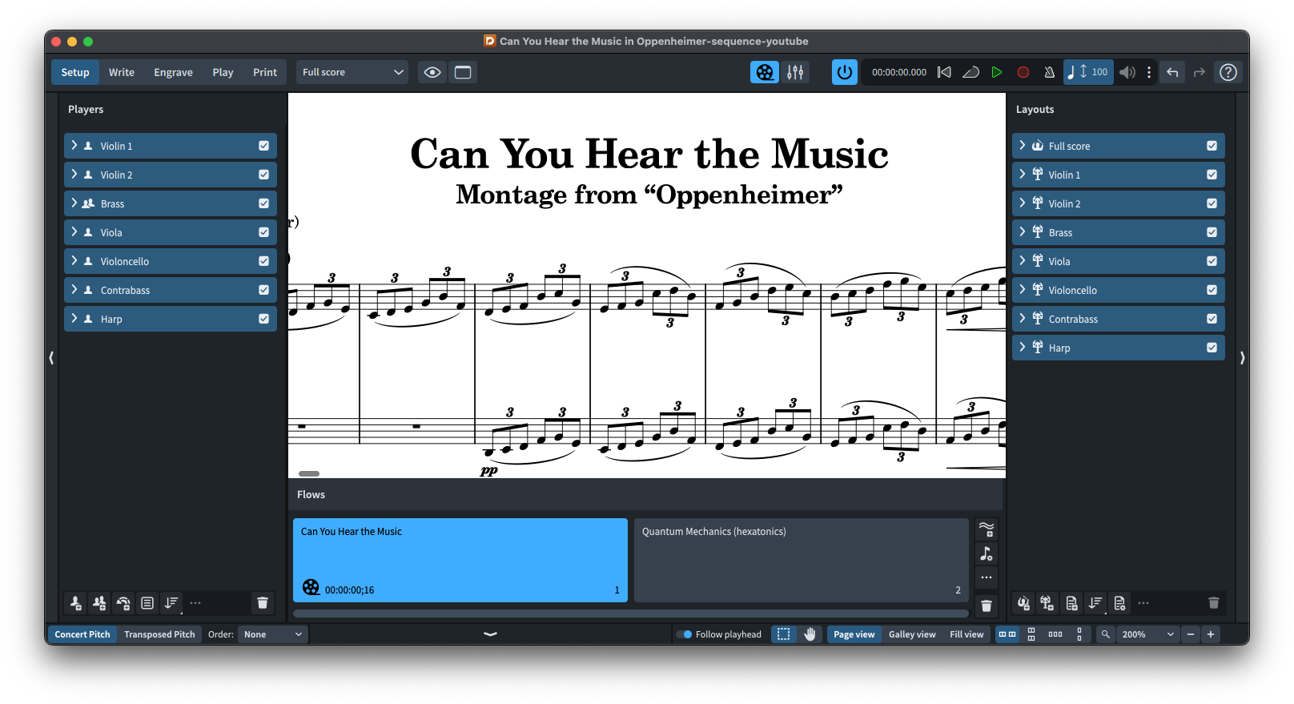The image size is (1294, 704).
Task: Rewind to beginning of flow
Action: [944, 72]
